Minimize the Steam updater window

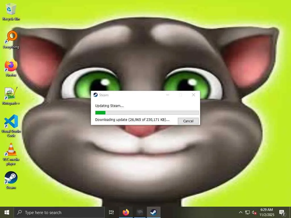tap(168, 95)
